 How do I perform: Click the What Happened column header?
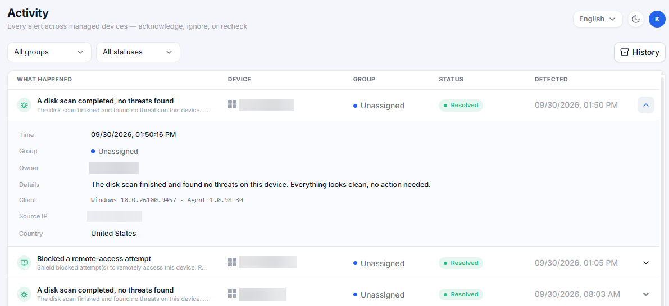[44, 79]
